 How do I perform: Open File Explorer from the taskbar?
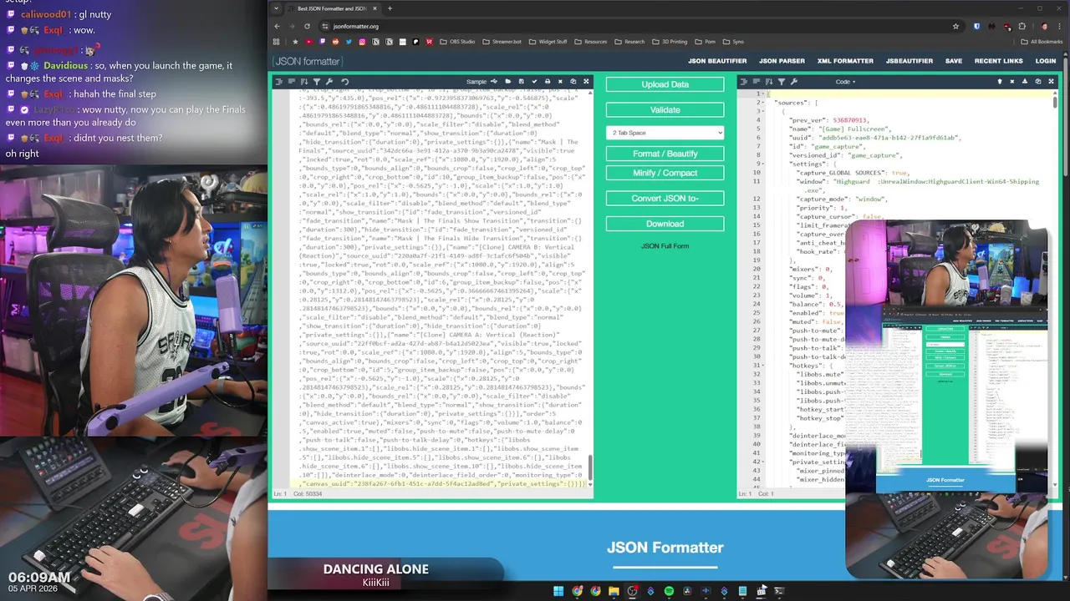coord(614,591)
